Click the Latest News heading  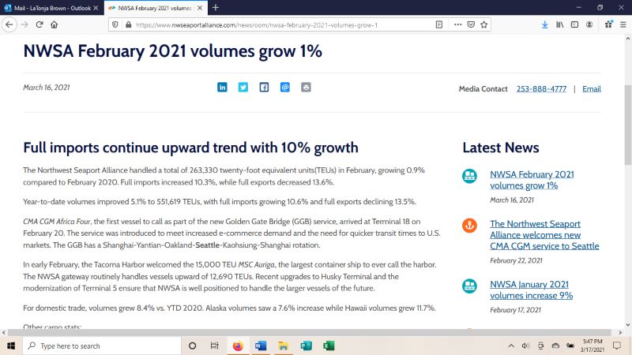tap(501, 148)
